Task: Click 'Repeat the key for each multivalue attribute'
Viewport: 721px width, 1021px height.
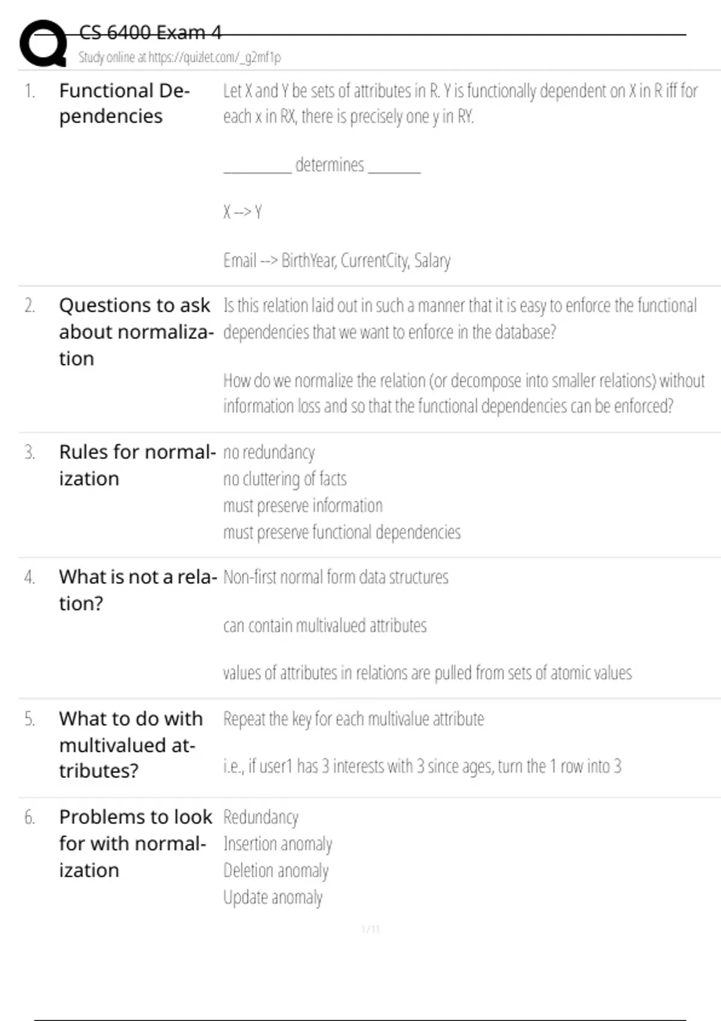Action: click(x=353, y=719)
